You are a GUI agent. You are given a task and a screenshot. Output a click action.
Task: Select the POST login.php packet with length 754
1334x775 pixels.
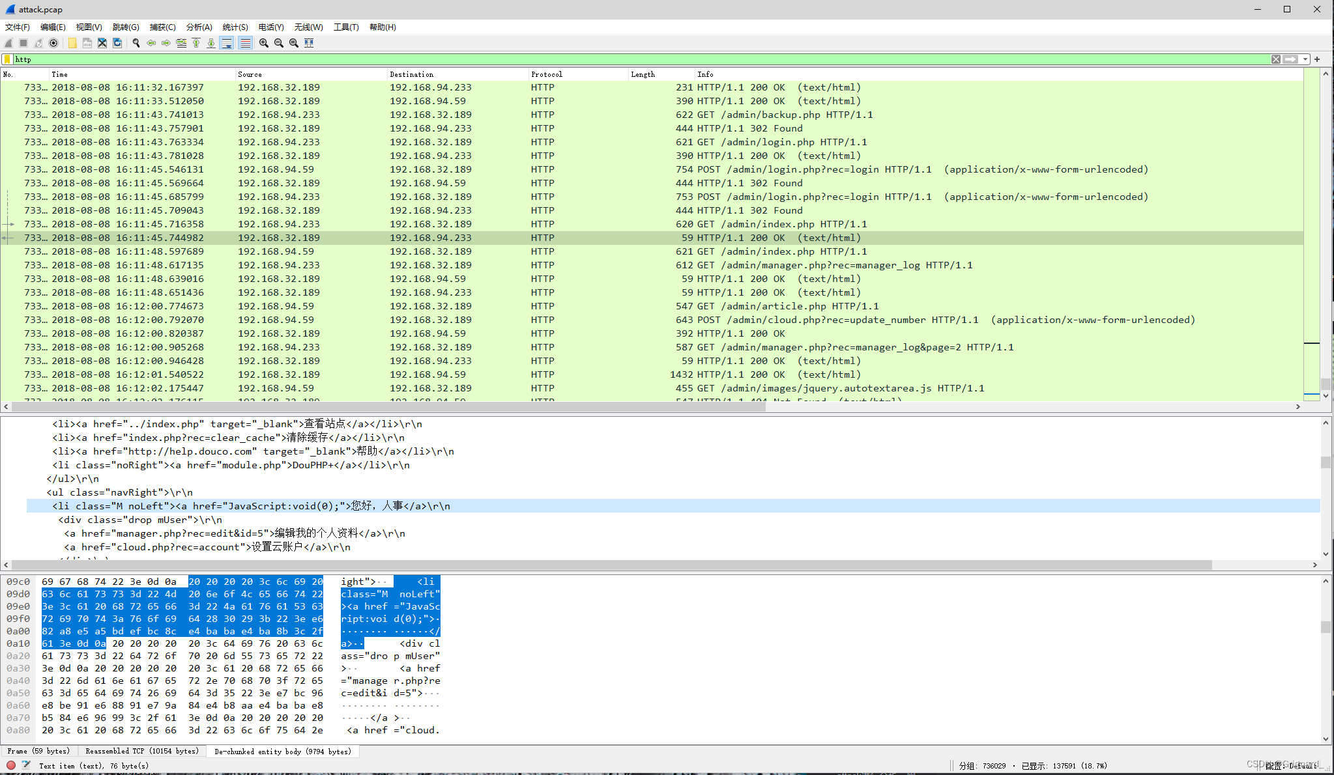click(652, 169)
